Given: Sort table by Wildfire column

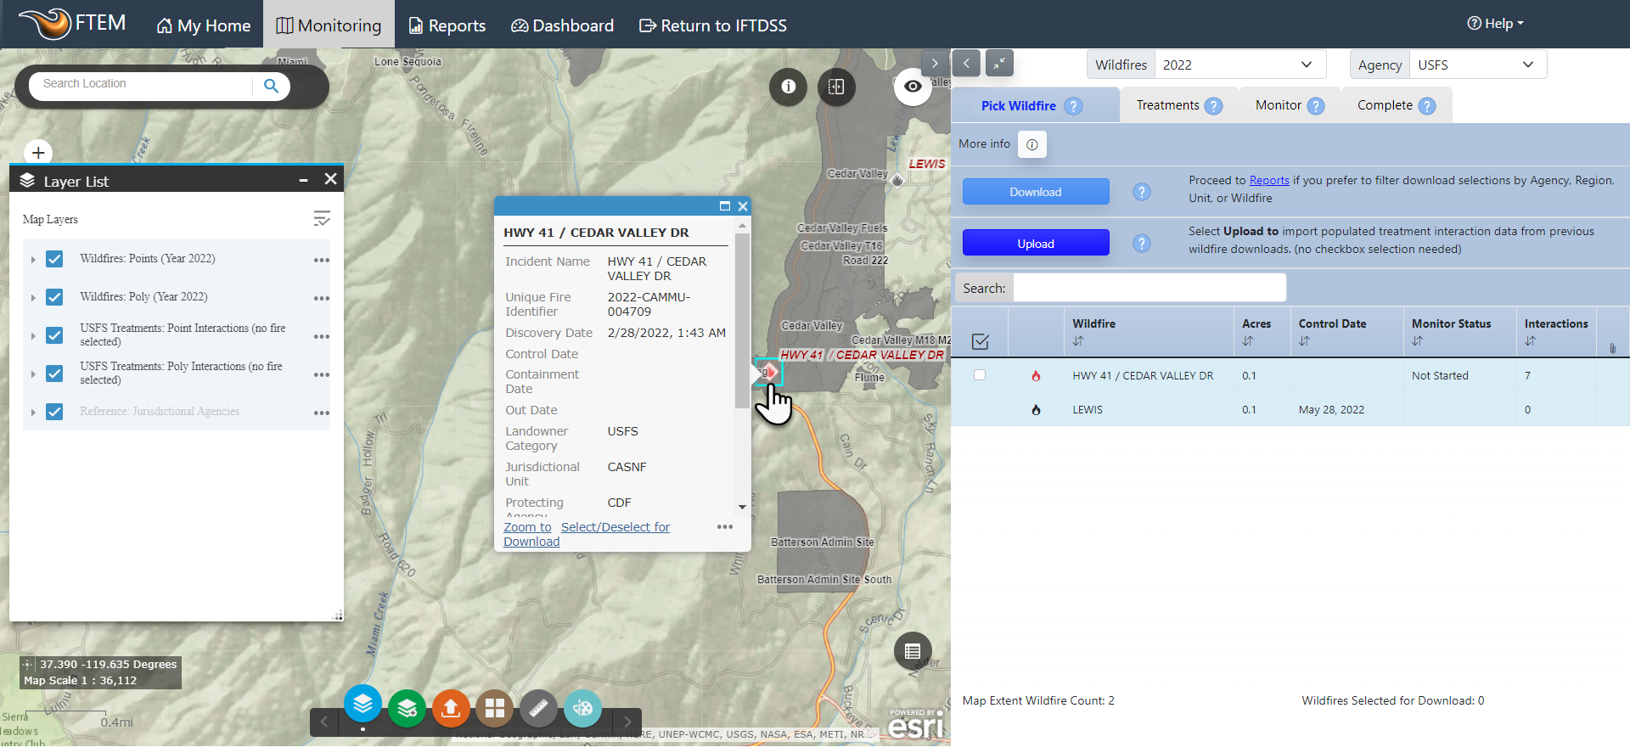Looking at the screenshot, I should [x=1078, y=341].
